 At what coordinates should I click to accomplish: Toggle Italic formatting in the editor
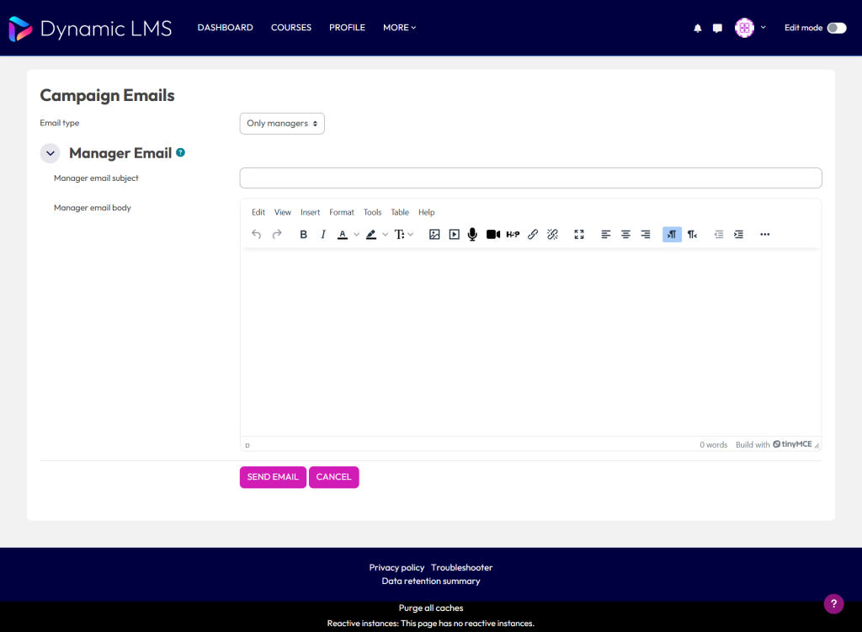coord(323,235)
